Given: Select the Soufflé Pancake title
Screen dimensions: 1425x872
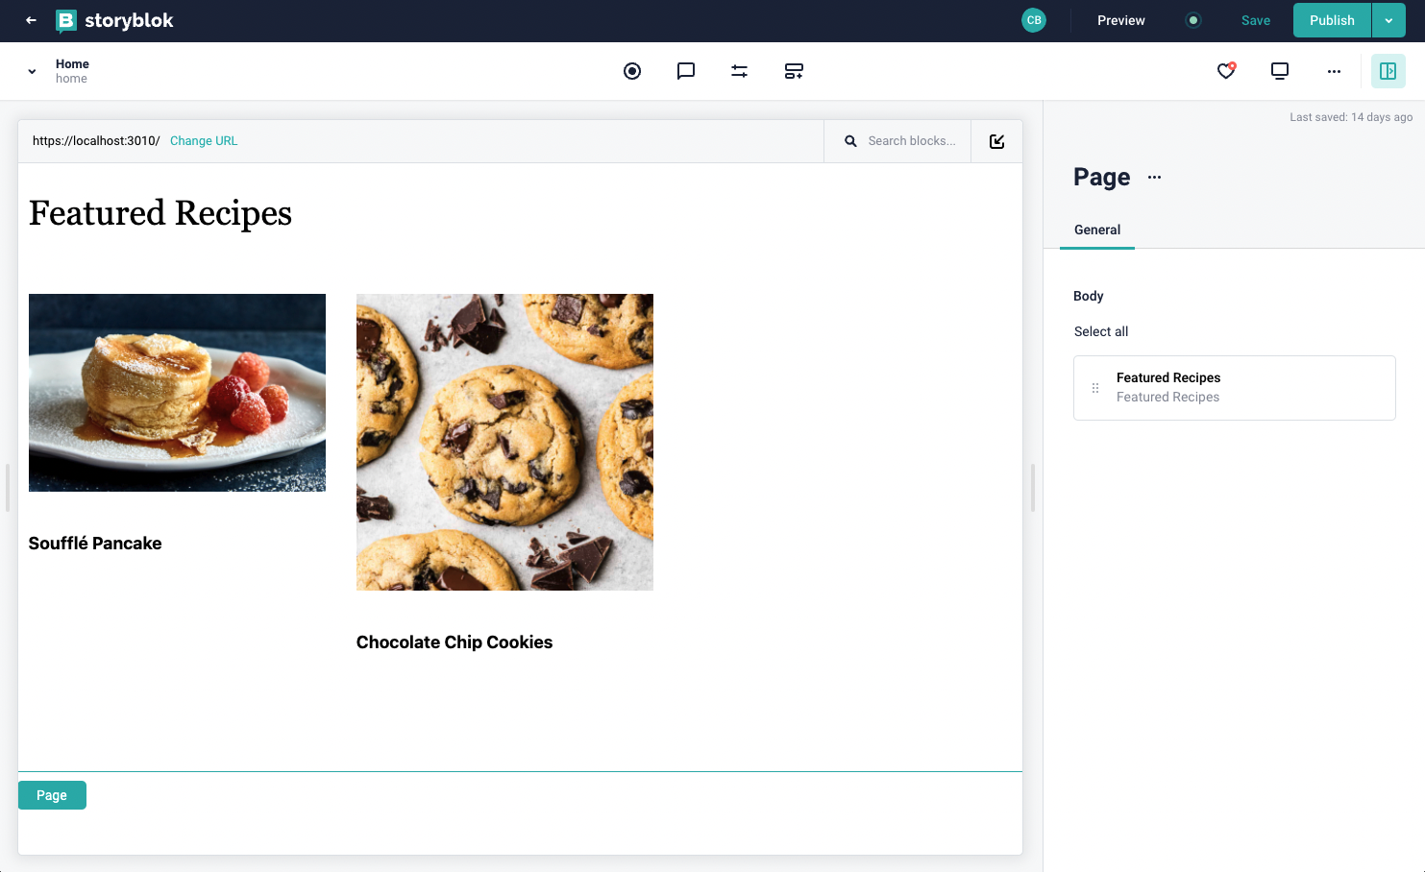Looking at the screenshot, I should [95, 544].
